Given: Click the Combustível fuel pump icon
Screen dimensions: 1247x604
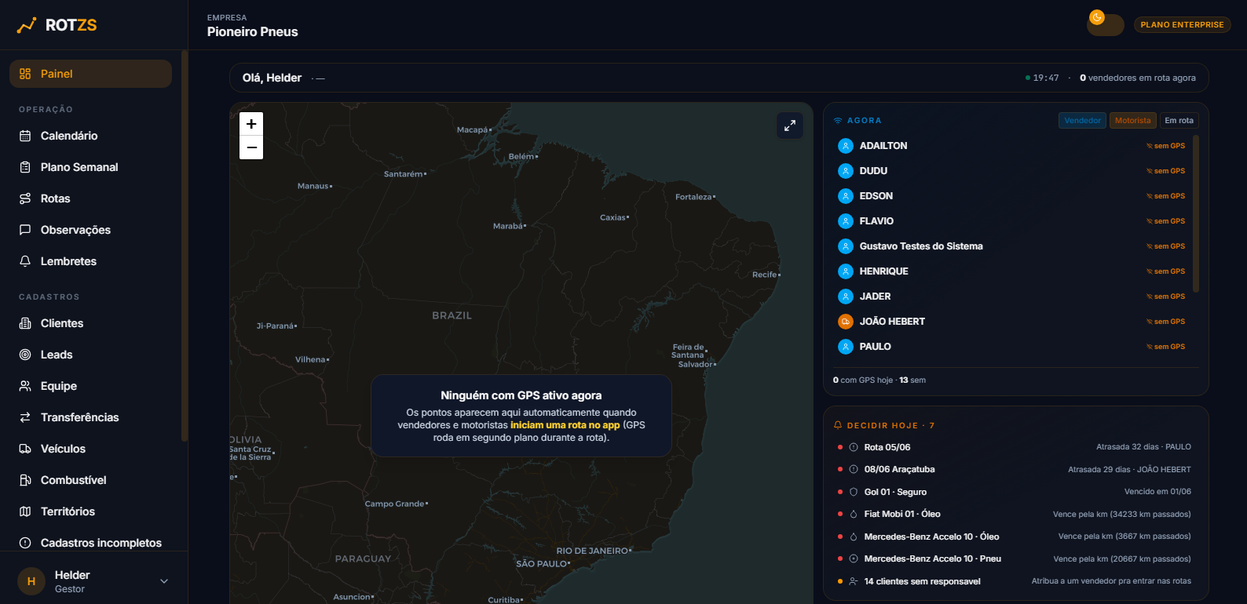Looking at the screenshot, I should click(x=25, y=480).
